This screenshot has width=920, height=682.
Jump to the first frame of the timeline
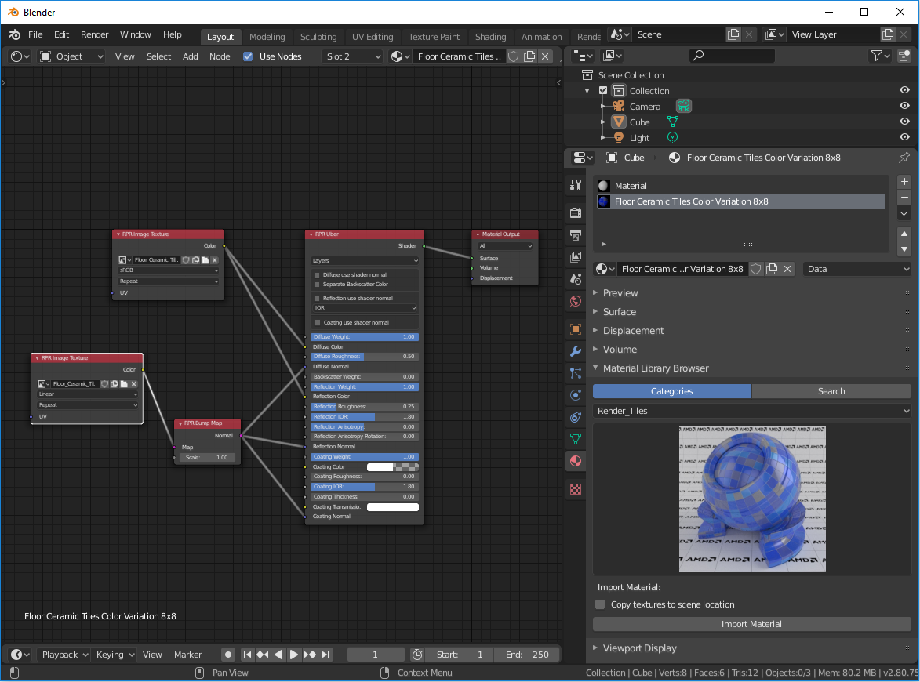(247, 655)
